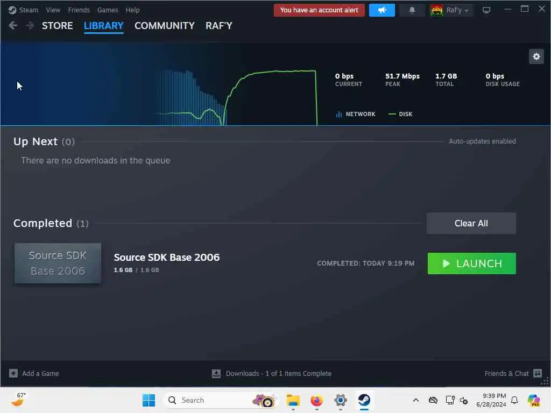Click the Downloads tray icon
Viewport: 551px width, 413px height.
click(x=216, y=374)
